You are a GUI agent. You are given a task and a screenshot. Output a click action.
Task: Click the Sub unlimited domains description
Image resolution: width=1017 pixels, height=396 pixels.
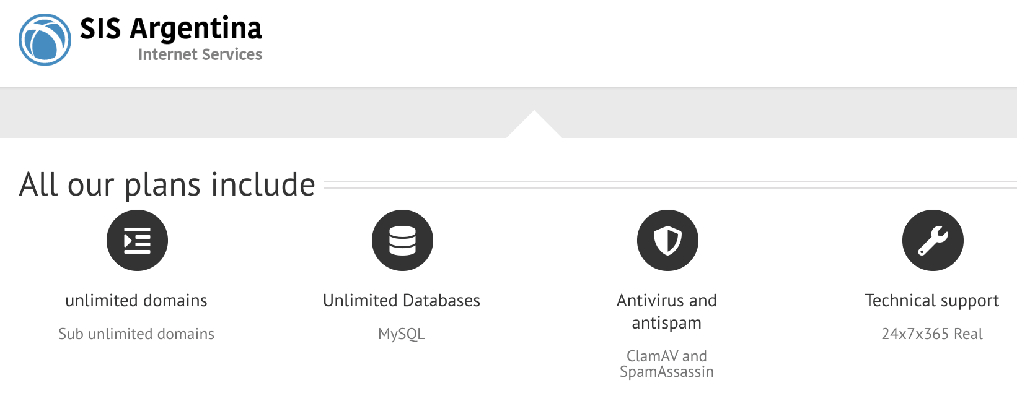[136, 334]
